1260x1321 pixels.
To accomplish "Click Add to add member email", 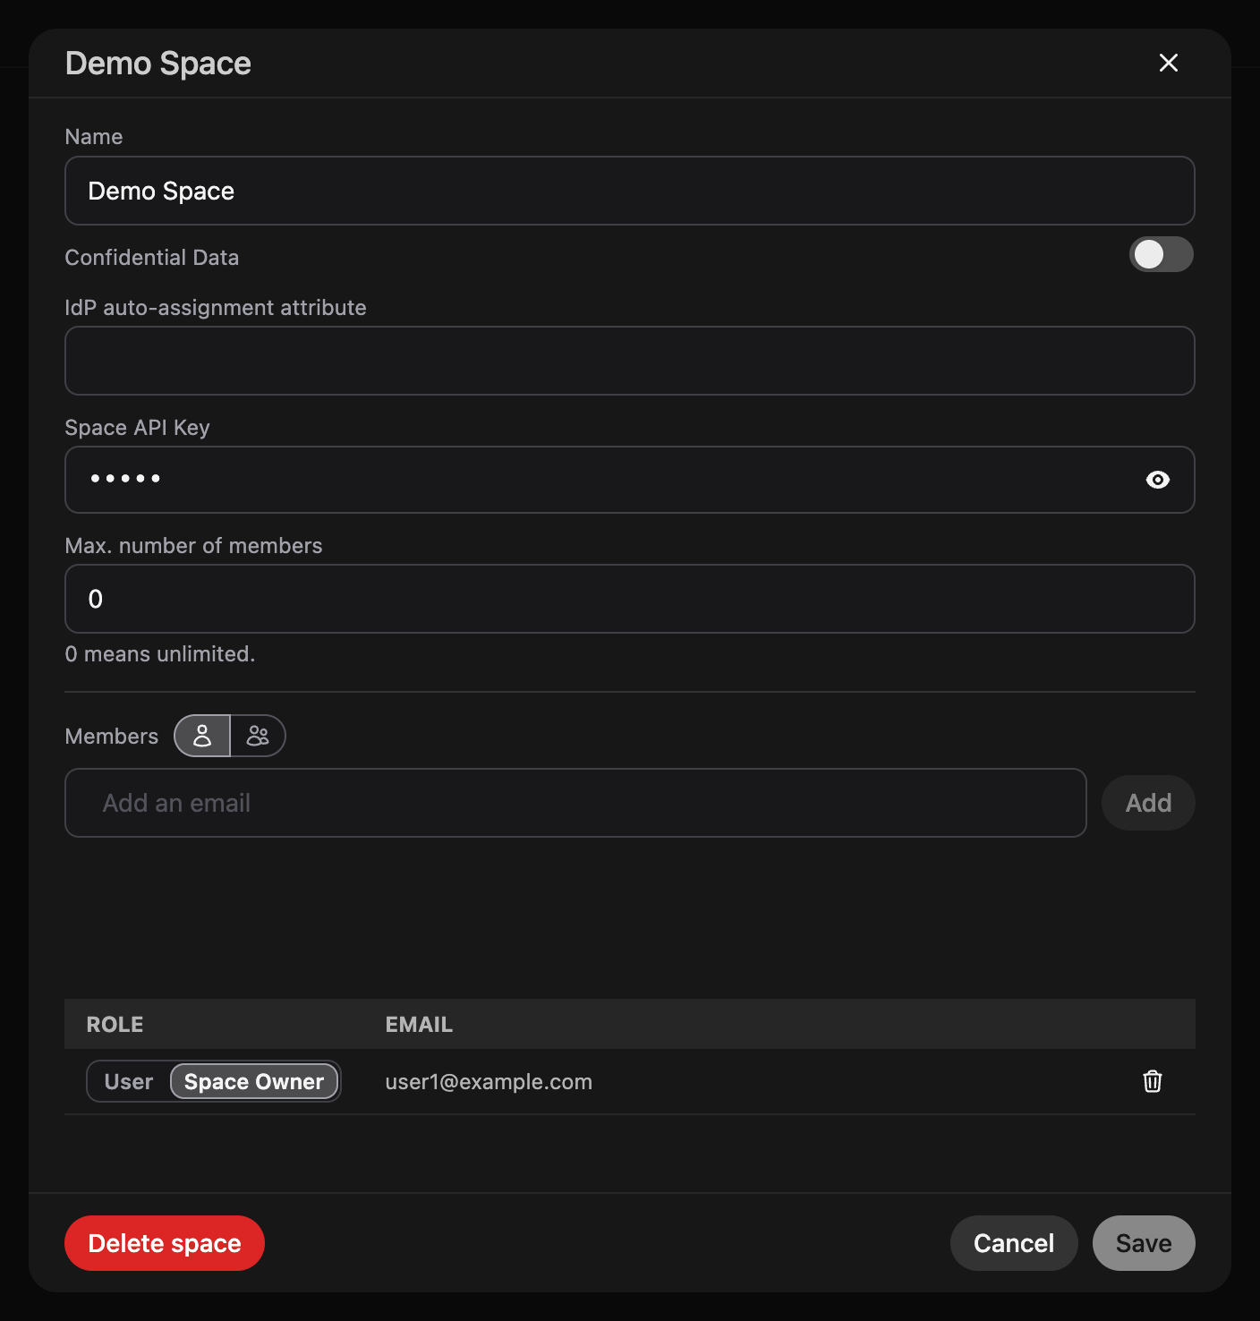I will click(1148, 803).
